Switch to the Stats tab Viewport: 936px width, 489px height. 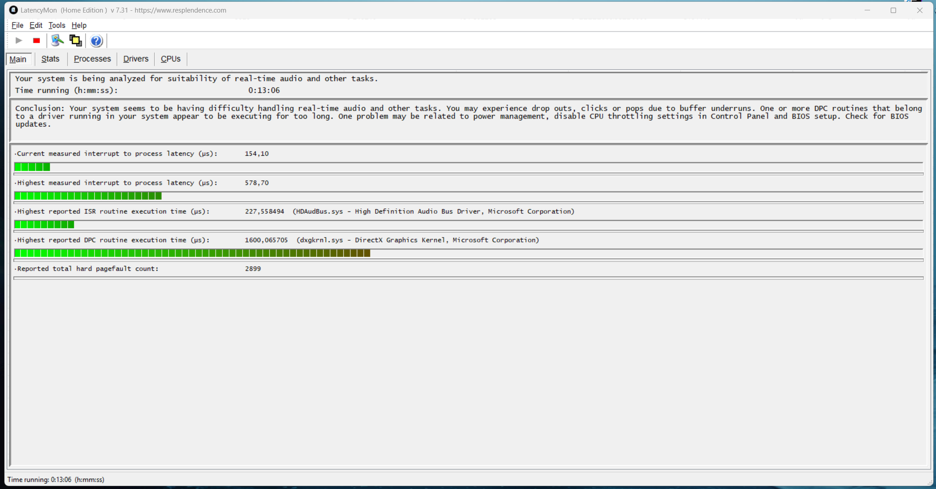tap(50, 59)
